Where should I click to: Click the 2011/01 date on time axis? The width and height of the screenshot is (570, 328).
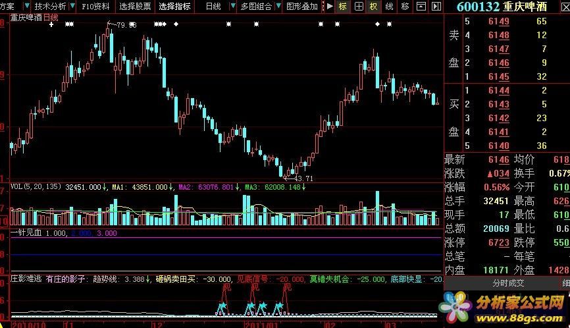(261, 324)
